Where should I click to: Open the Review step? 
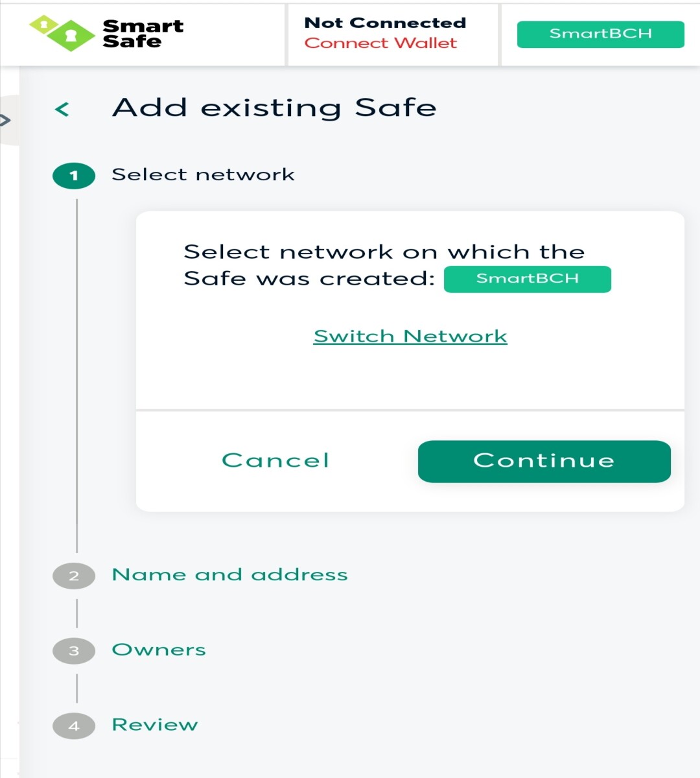click(x=155, y=725)
